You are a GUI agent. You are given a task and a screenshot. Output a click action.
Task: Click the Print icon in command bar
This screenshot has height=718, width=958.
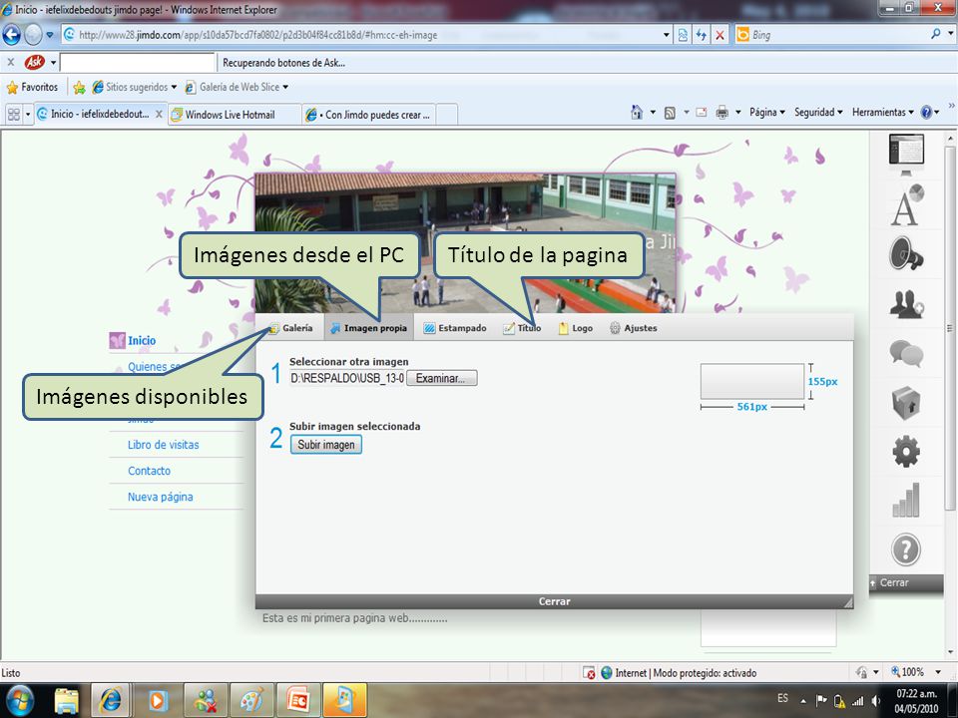pos(721,113)
